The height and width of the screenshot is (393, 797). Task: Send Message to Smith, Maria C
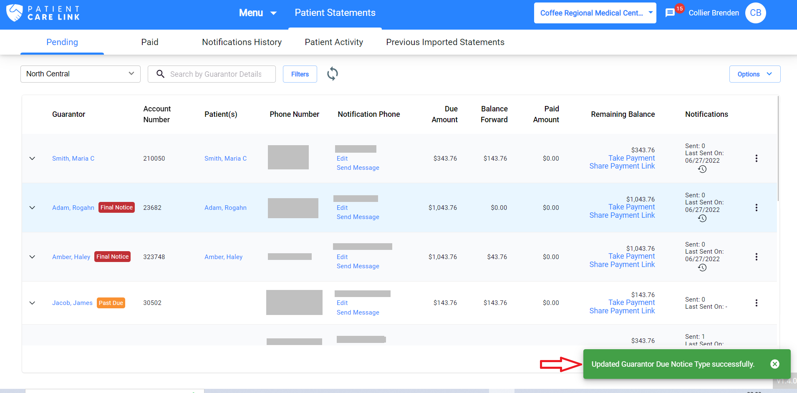point(358,168)
